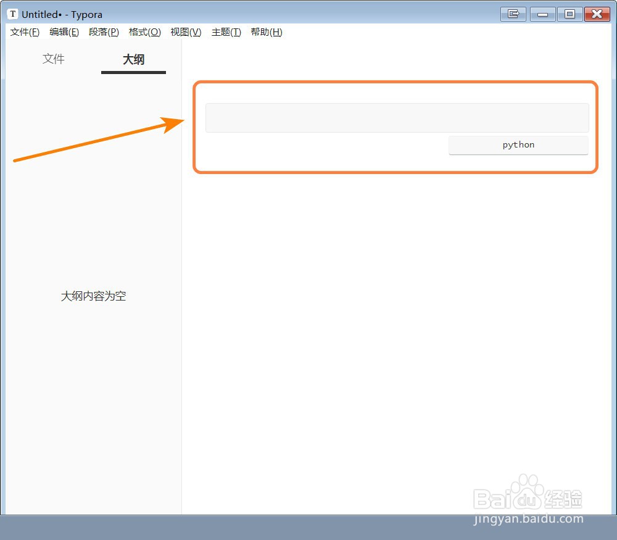
Task: Open the 格式(O) menu
Action: click(145, 32)
